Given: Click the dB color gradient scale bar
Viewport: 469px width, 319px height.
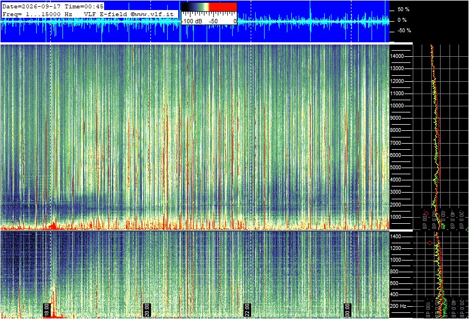Looking at the screenshot, I should click(x=209, y=7).
